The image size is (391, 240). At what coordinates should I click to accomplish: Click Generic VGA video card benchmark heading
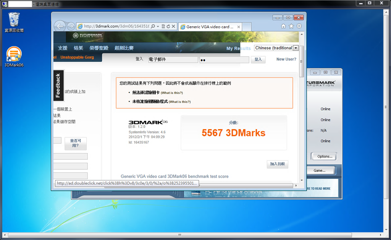tap(174, 177)
